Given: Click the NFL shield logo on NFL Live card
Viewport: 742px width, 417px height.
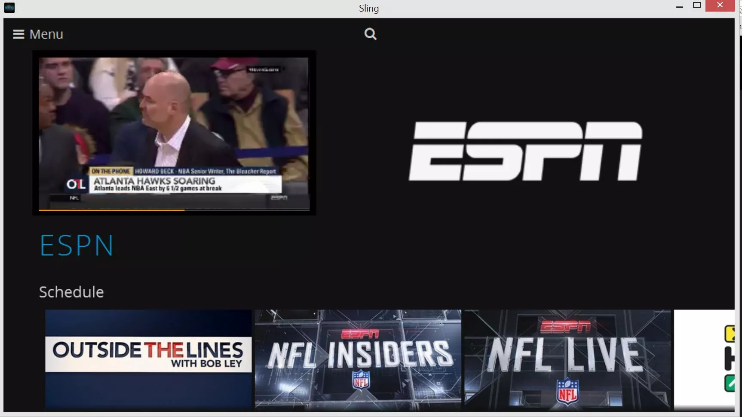Looking at the screenshot, I should 567,391.
